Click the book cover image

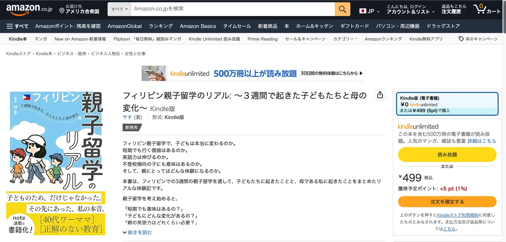(x=55, y=162)
